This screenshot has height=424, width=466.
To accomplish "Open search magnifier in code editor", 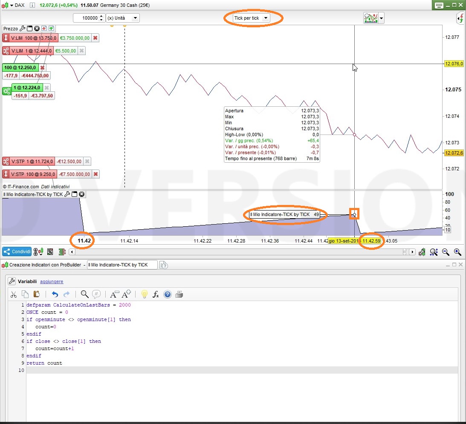I will [x=85, y=294].
